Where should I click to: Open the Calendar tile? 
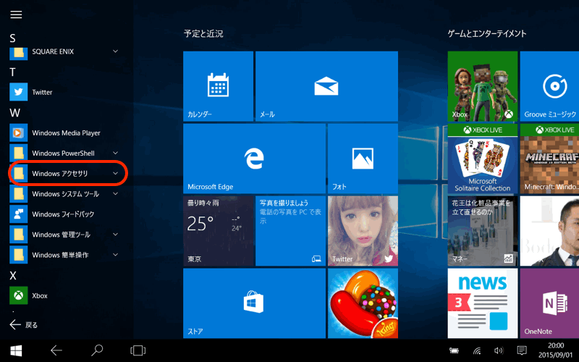point(217,85)
